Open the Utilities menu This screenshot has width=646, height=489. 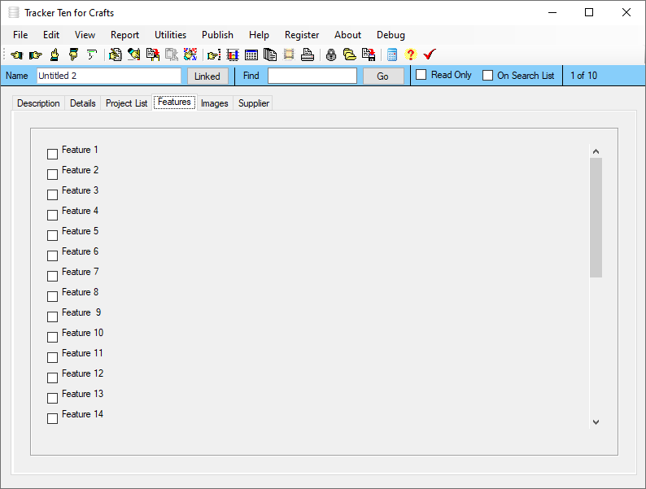coord(170,35)
